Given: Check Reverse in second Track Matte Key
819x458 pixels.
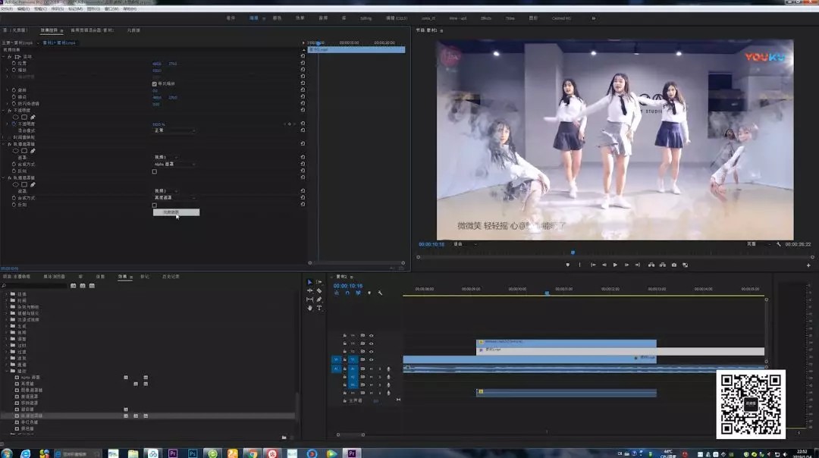Looking at the screenshot, I should [x=155, y=205].
